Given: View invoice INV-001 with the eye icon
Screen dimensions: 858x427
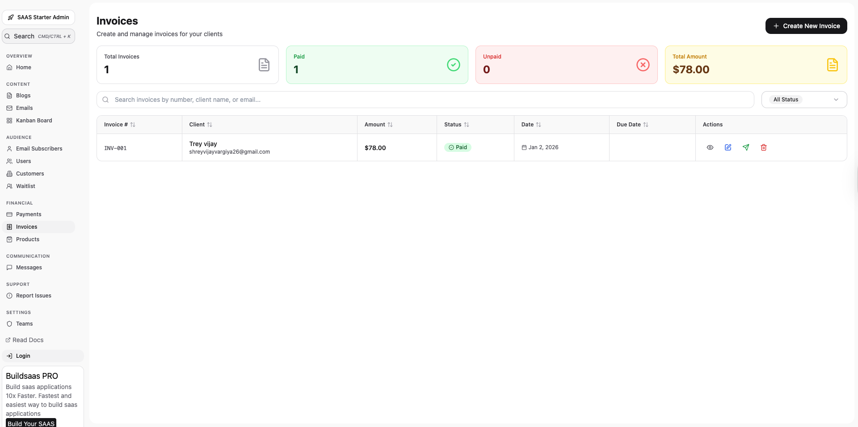Looking at the screenshot, I should pyautogui.click(x=710, y=147).
